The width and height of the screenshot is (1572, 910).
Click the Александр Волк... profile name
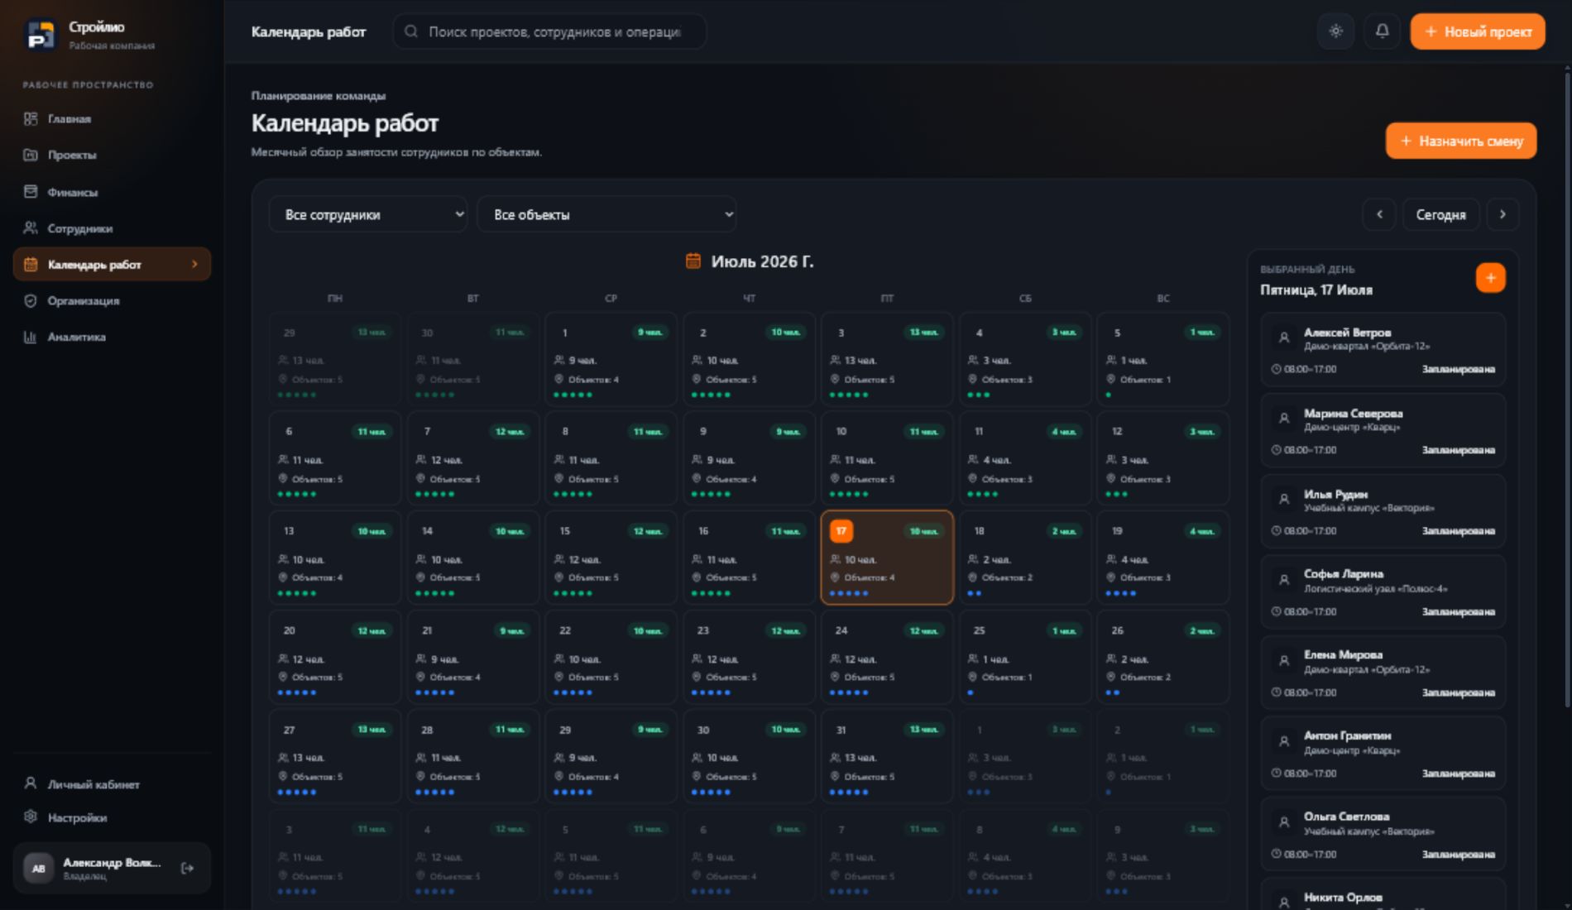(112, 863)
